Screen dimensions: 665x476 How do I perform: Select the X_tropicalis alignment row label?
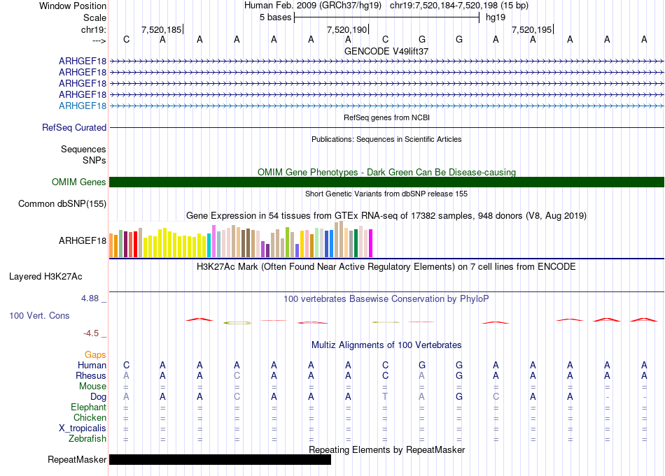(x=83, y=428)
